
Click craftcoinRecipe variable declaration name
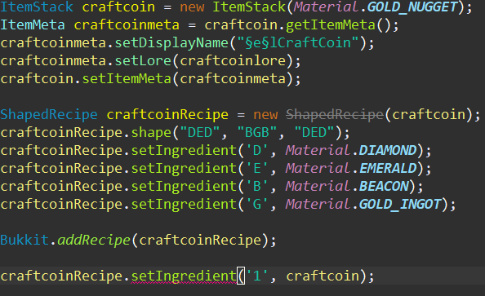tap(167, 115)
